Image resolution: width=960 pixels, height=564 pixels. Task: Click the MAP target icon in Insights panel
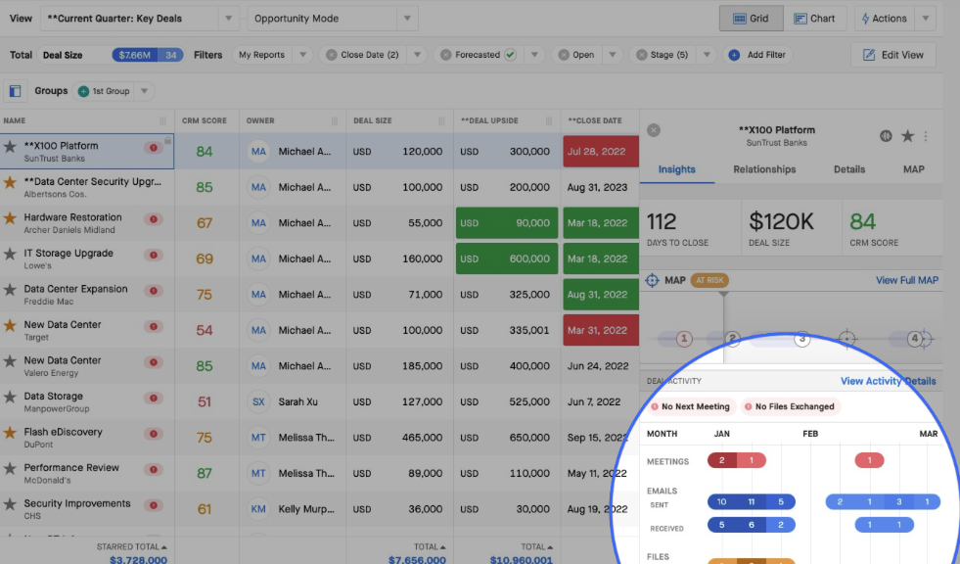[652, 280]
